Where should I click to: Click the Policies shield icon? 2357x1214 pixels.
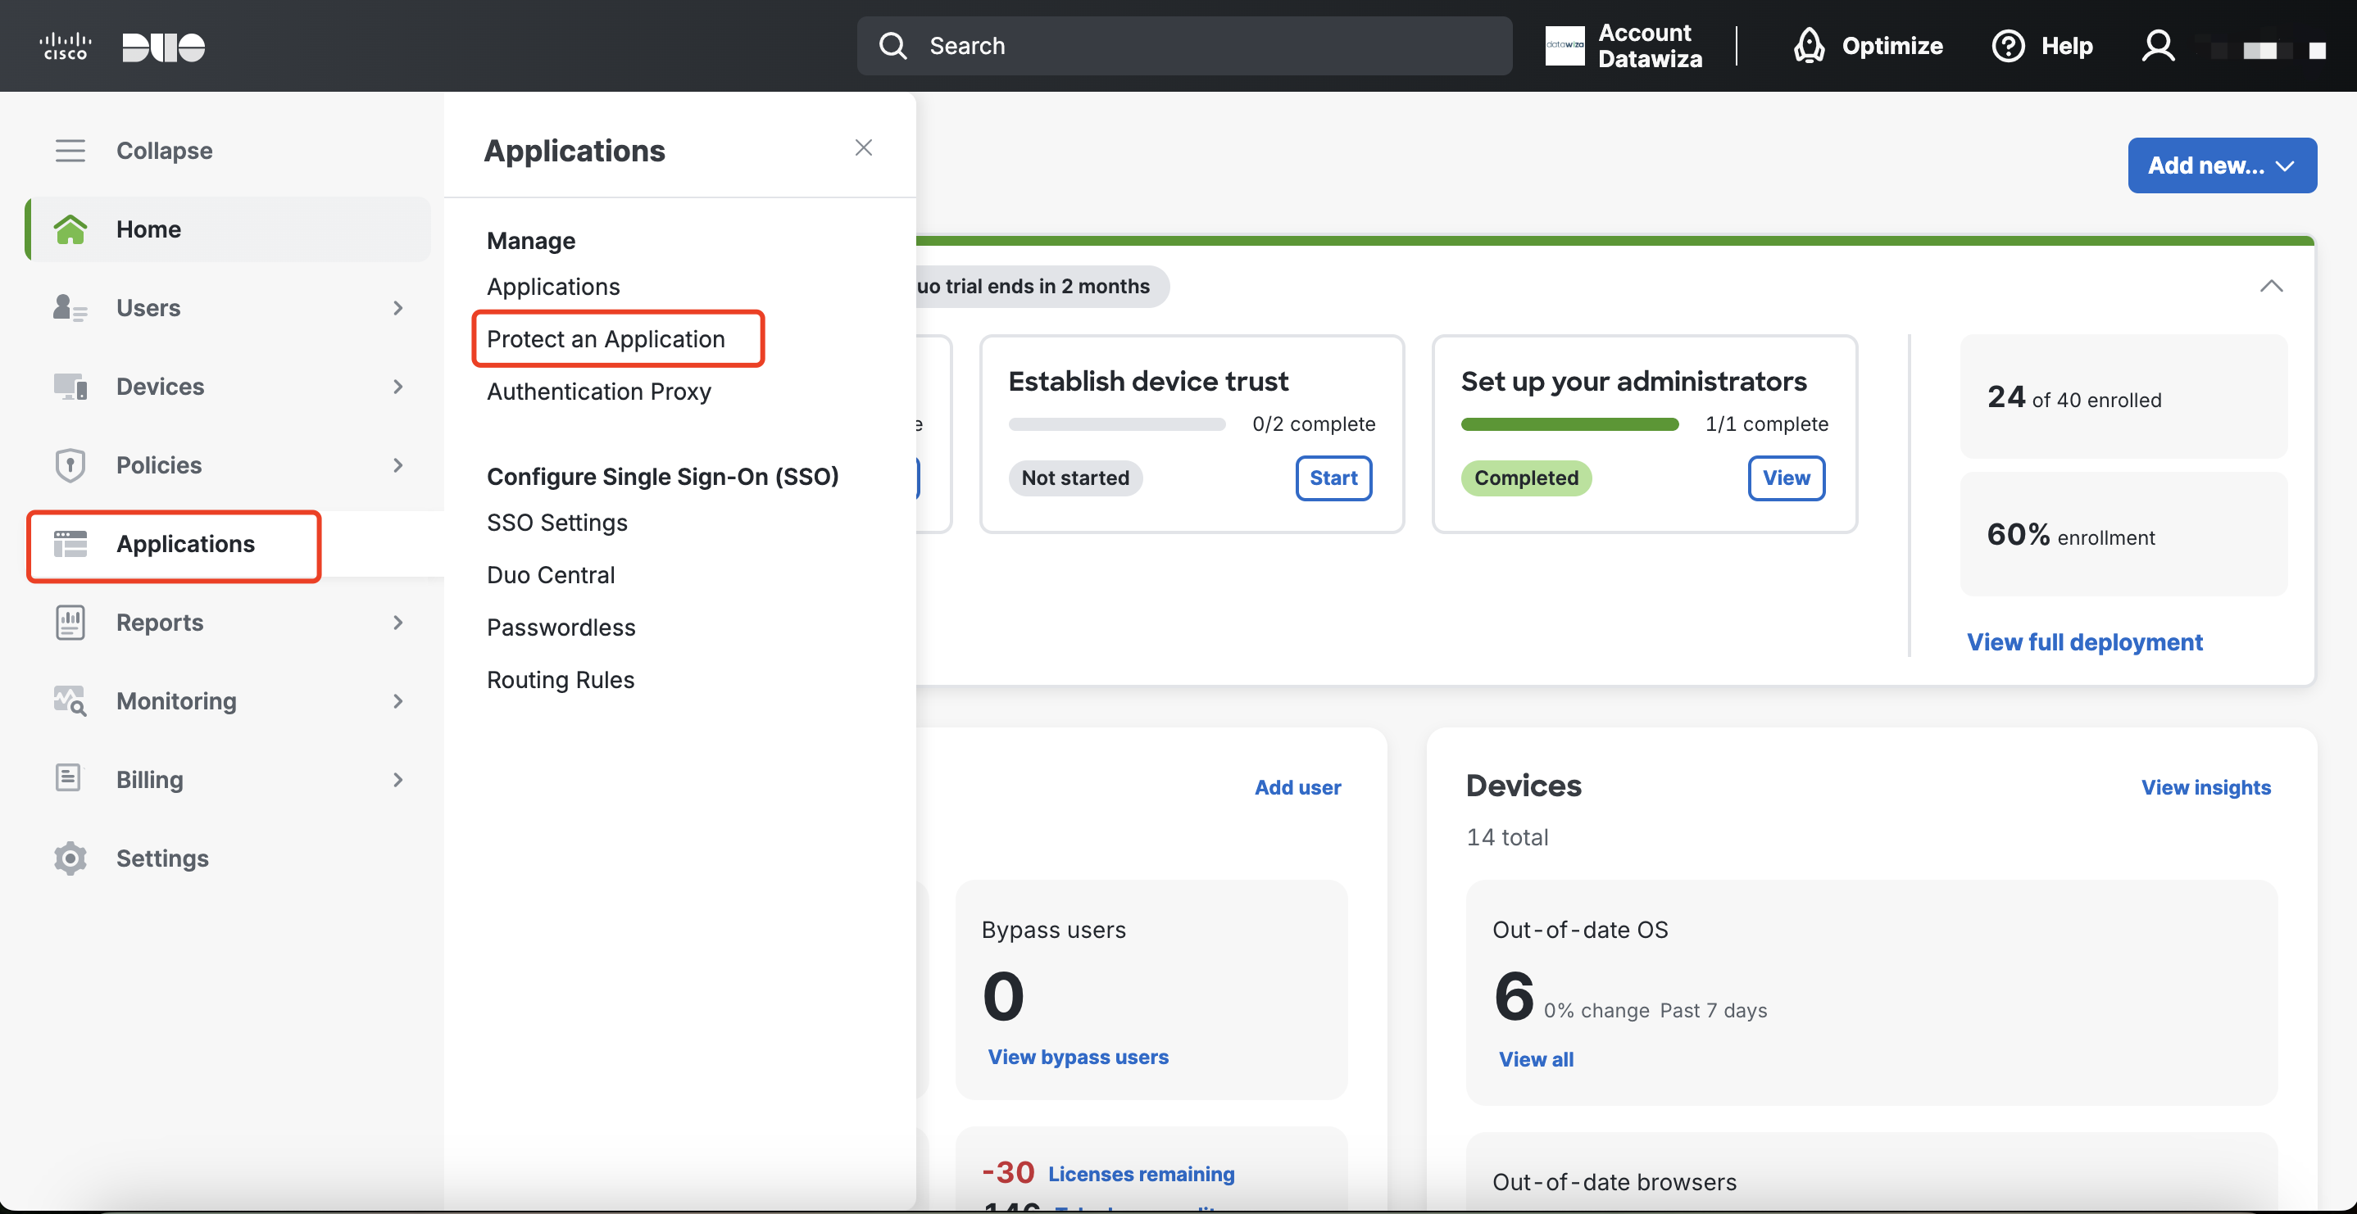tap(70, 464)
